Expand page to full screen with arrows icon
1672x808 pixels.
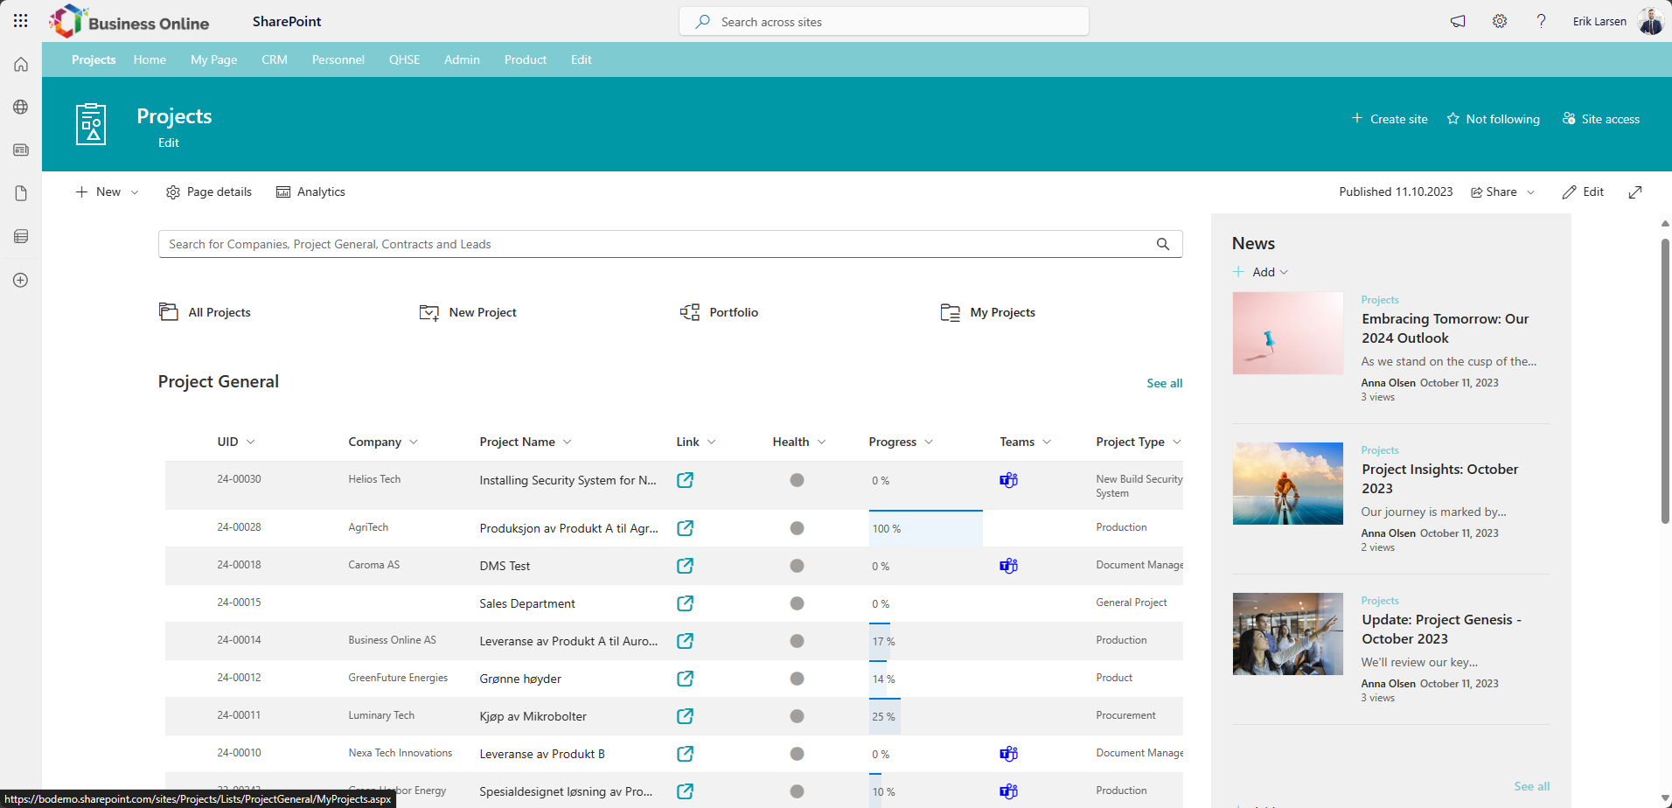(1635, 192)
